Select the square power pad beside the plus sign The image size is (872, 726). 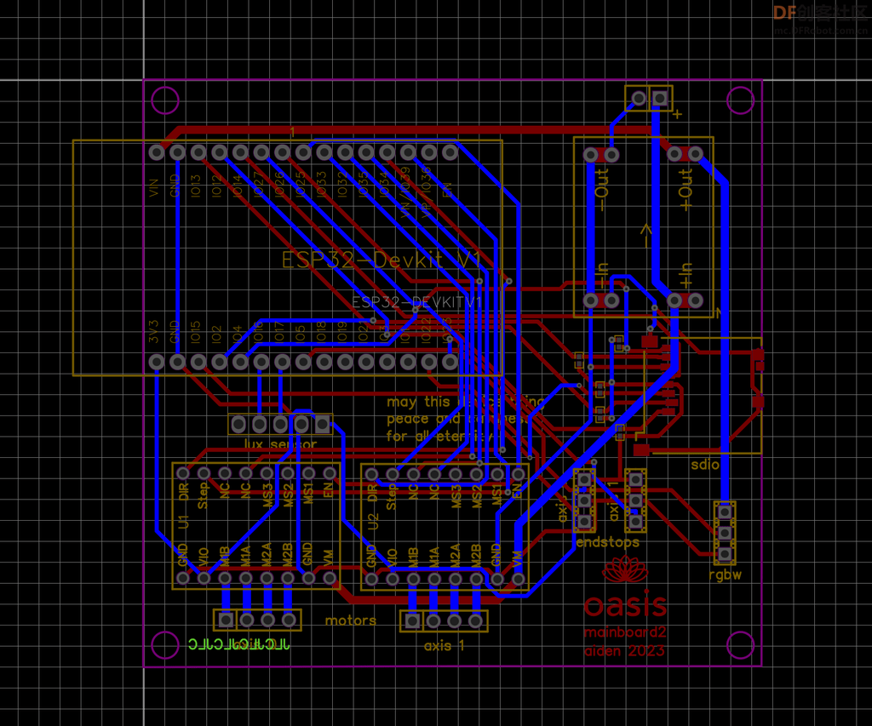660,99
